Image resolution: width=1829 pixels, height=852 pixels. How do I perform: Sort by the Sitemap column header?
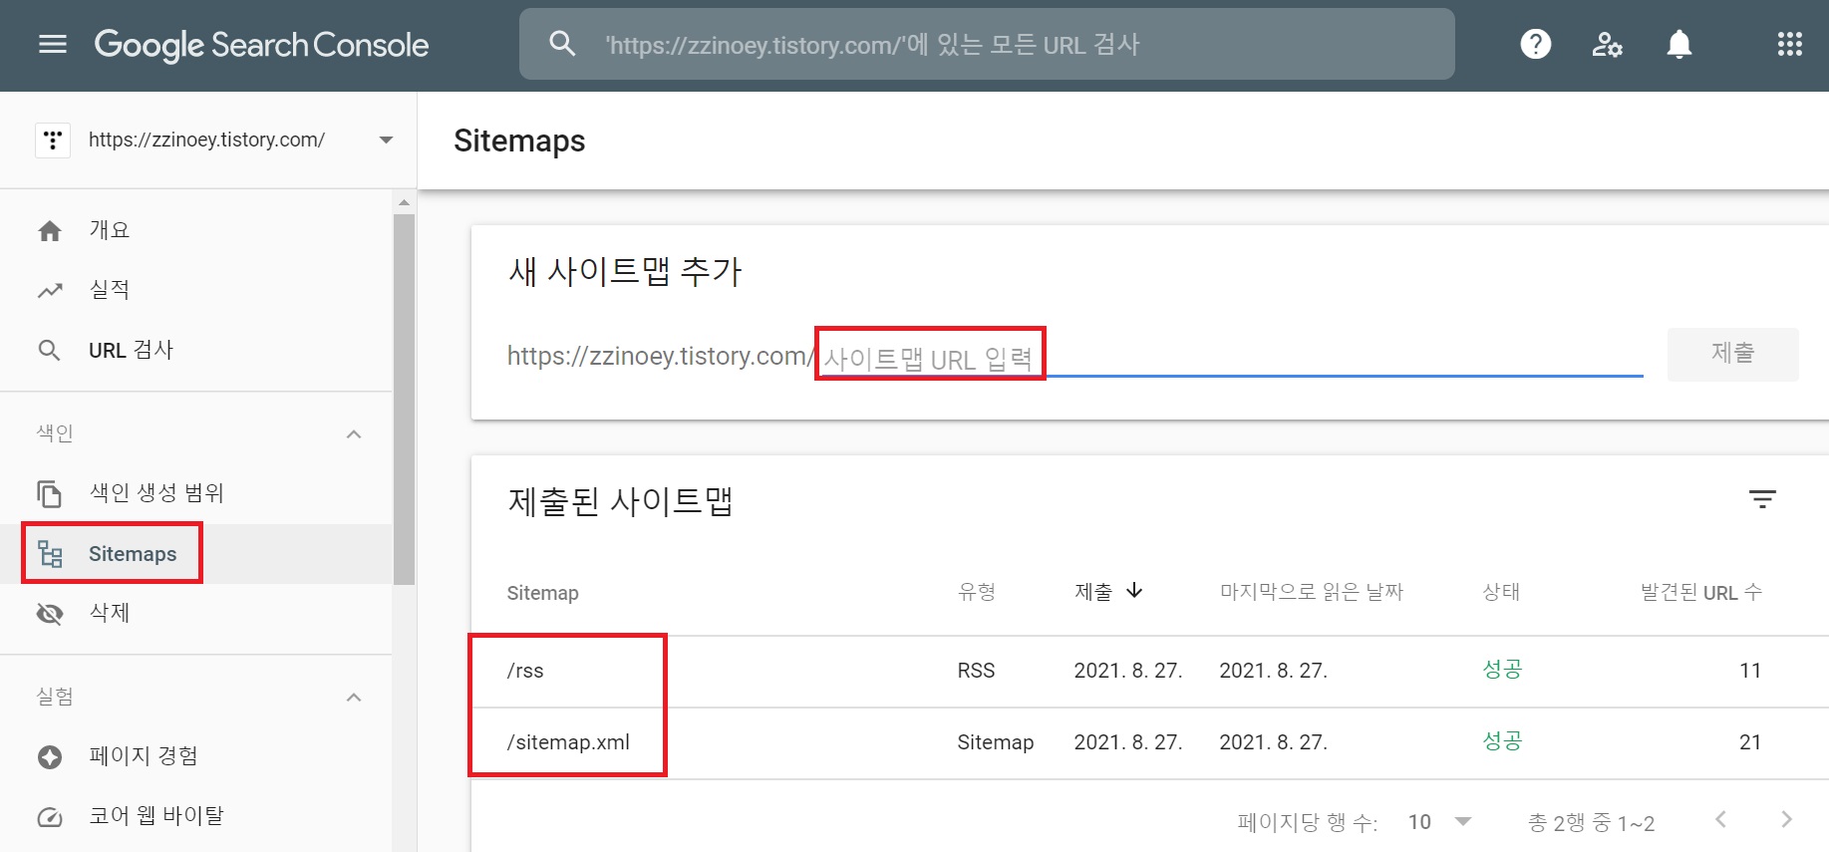pyautogui.click(x=542, y=593)
